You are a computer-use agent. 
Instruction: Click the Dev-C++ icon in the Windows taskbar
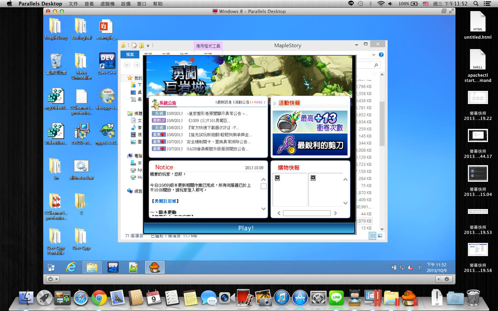pyautogui.click(x=113, y=267)
